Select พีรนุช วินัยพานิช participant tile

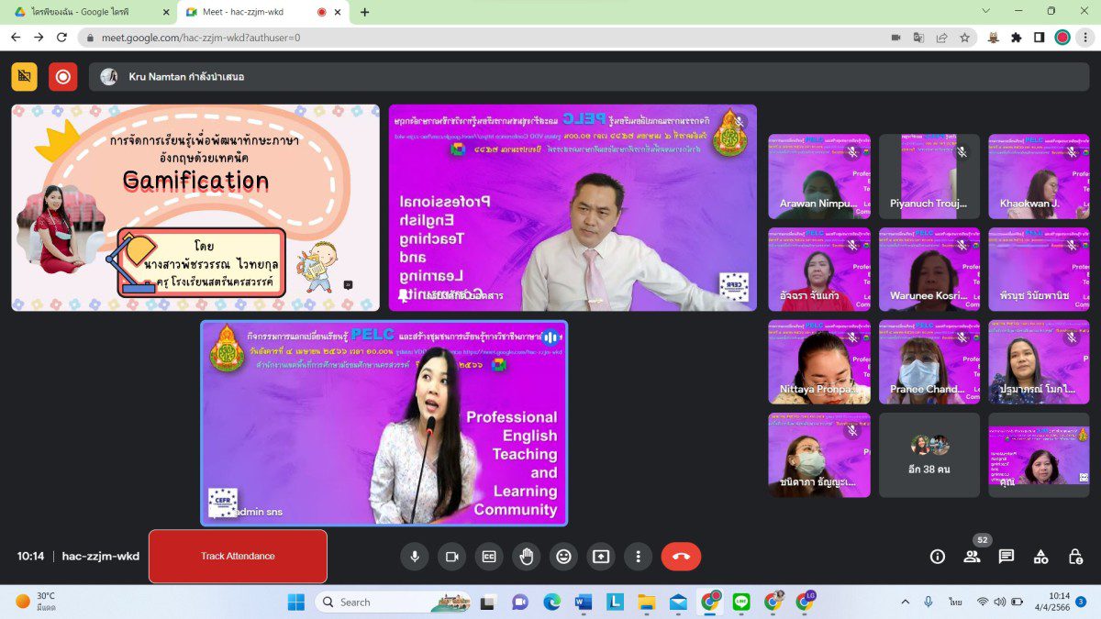coord(1039,270)
